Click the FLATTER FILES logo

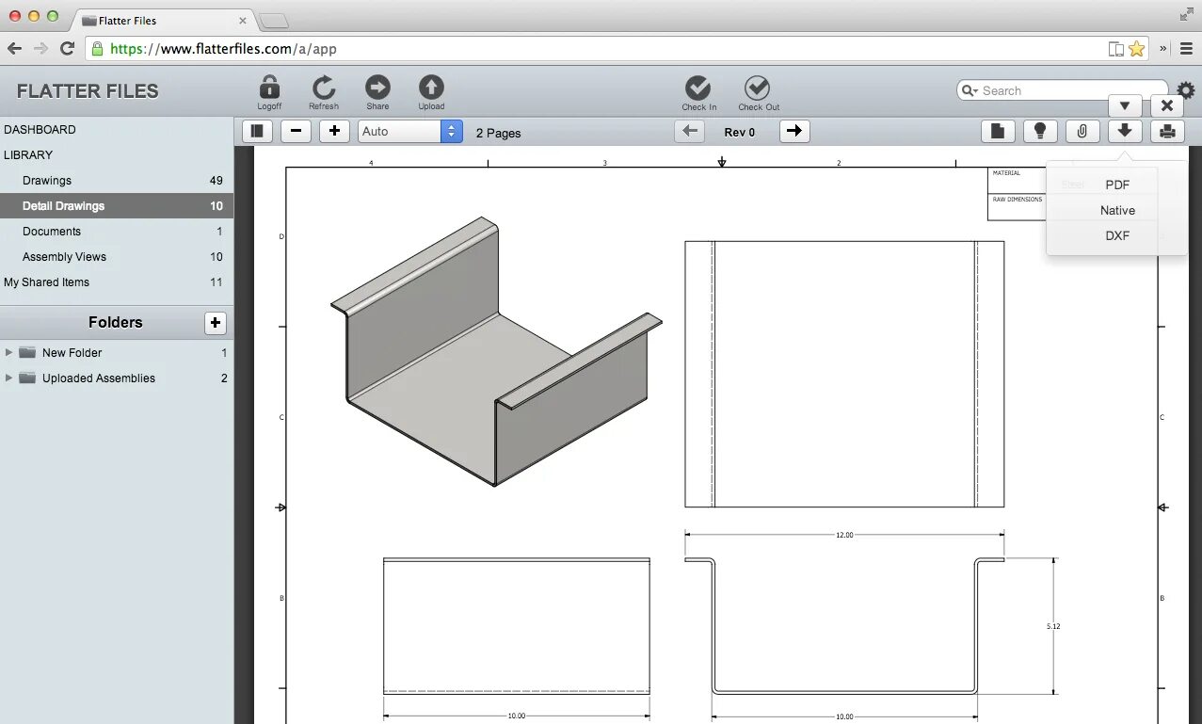pos(88,91)
